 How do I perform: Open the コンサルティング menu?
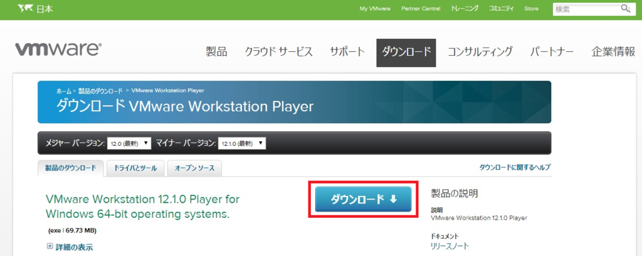[480, 52]
